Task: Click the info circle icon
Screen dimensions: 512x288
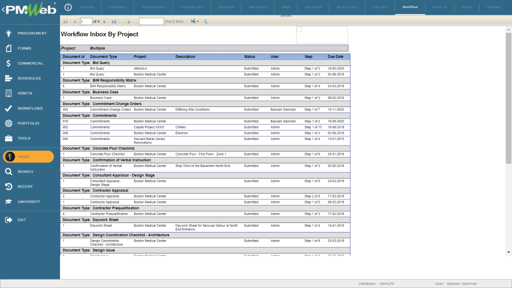Action: tap(68, 7)
